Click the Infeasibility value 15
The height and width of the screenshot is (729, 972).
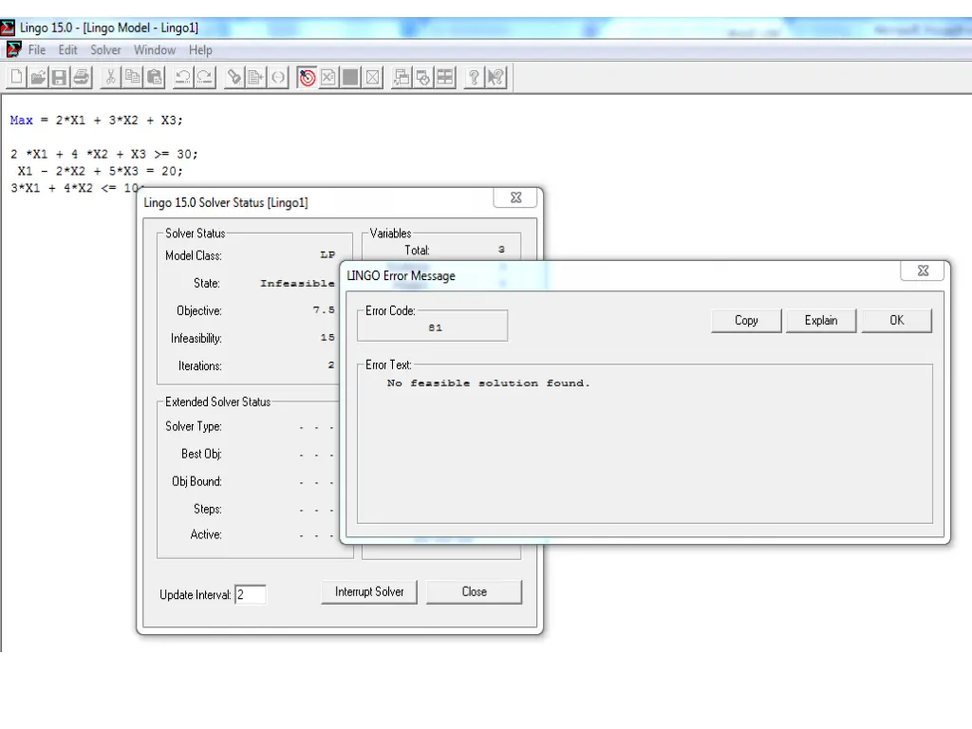pos(327,338)
